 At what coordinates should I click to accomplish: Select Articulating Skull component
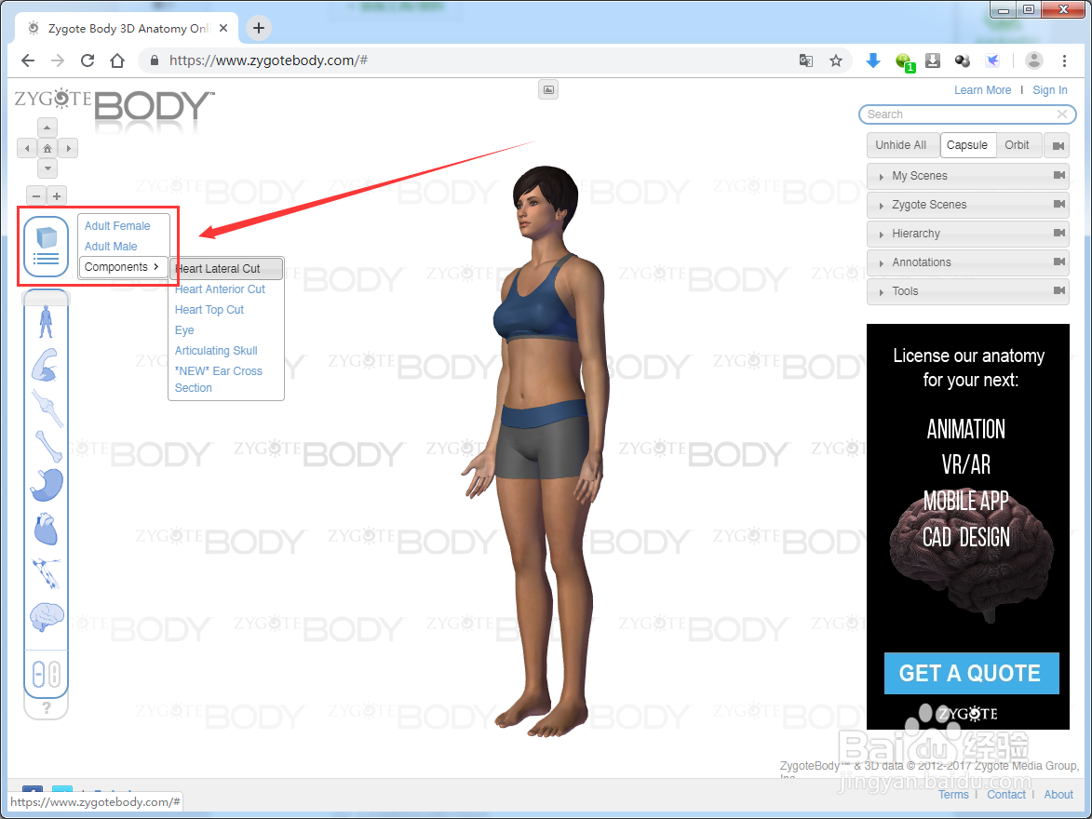[x=216, y=350]
